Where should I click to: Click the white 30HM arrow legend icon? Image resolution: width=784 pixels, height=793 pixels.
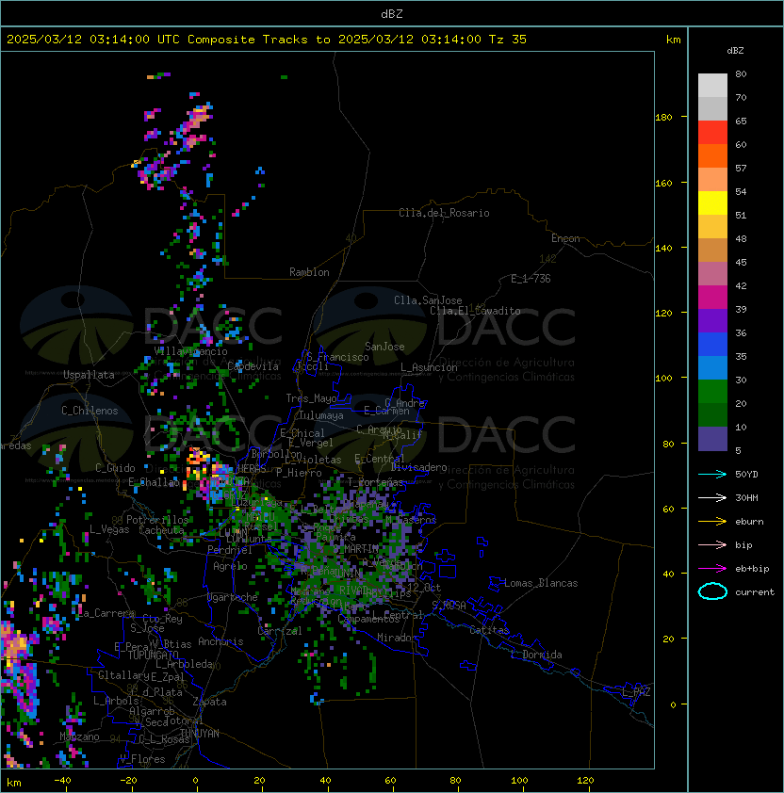[712, 497]
